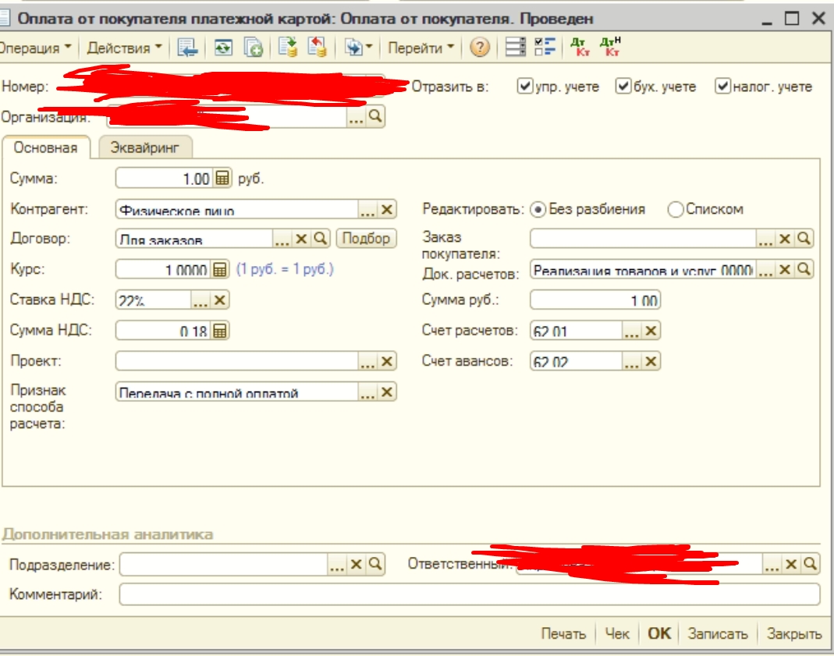Screen dimensions: 834x656
Task: Click the Печать button at bottom
Action: [563, 633]
